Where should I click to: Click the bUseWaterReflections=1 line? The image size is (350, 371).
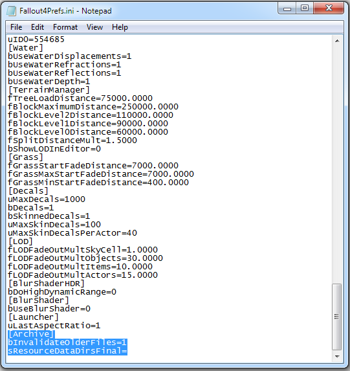(64, 73)
